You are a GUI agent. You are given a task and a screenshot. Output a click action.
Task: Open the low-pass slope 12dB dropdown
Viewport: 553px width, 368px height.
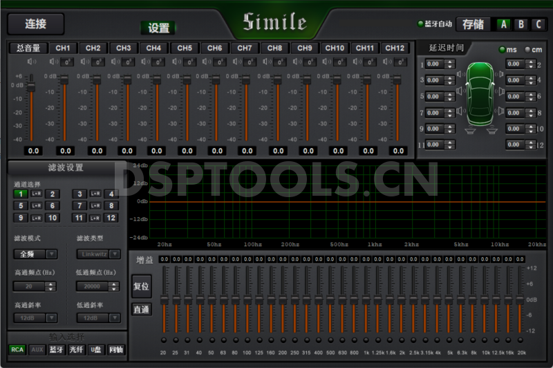coord(98,318)
